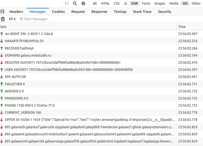This screenshot has height=146, width=203.
Task: Show All request types filter
Action: click(95, 4)
